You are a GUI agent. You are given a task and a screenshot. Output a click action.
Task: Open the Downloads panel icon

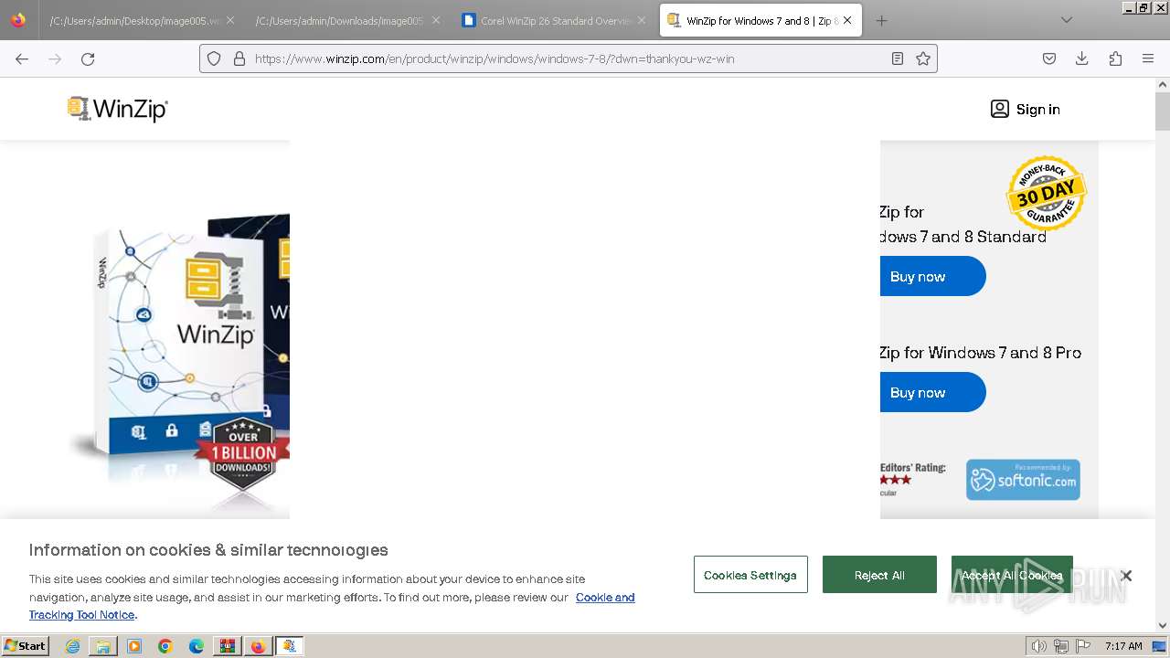tap(1082, 58)
